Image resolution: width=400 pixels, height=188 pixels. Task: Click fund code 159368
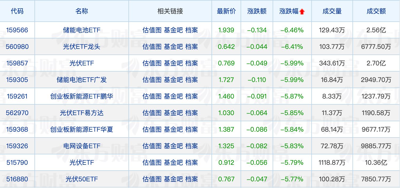tap(17, 130)
